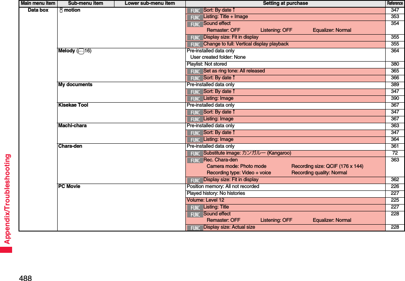Select the Sound effect FUNC icon in iMotion section
Screen dimensions: 405x281
click(x=195, y=23)
